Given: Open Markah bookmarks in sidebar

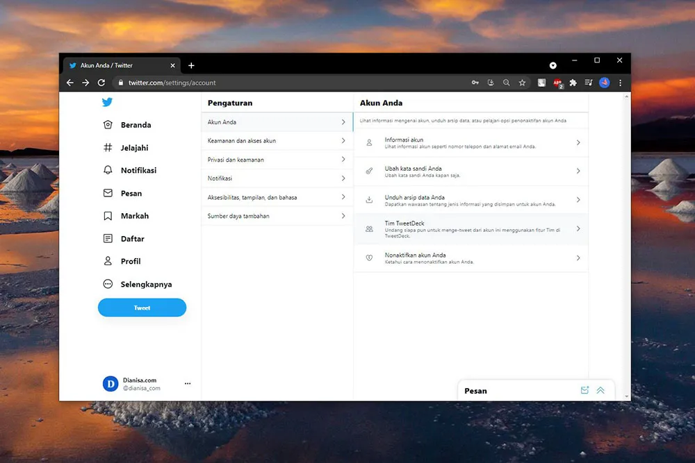Looking at the screenshot, I should pos(108,216).
